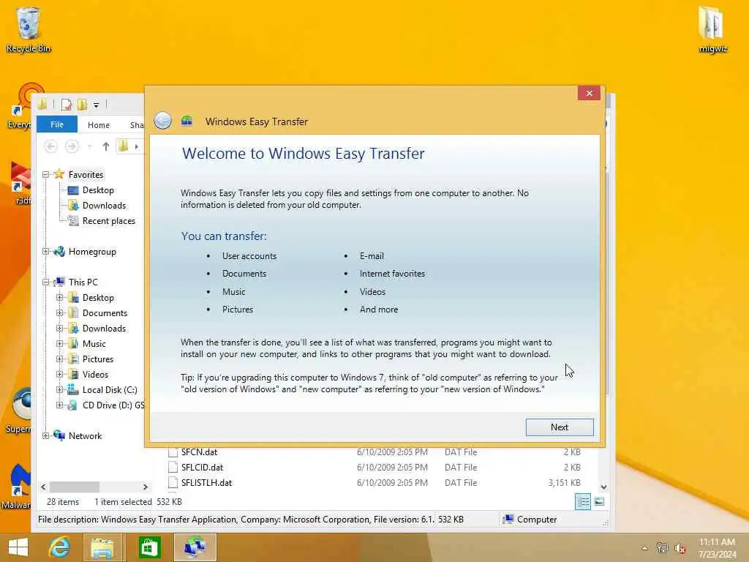Open the File tab in Explorer

[57, 124]
